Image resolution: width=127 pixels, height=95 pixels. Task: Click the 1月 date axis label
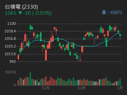tap(120, 88)
